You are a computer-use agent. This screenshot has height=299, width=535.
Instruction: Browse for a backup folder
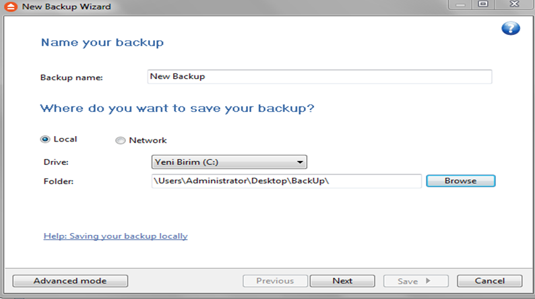coord(461,180)
